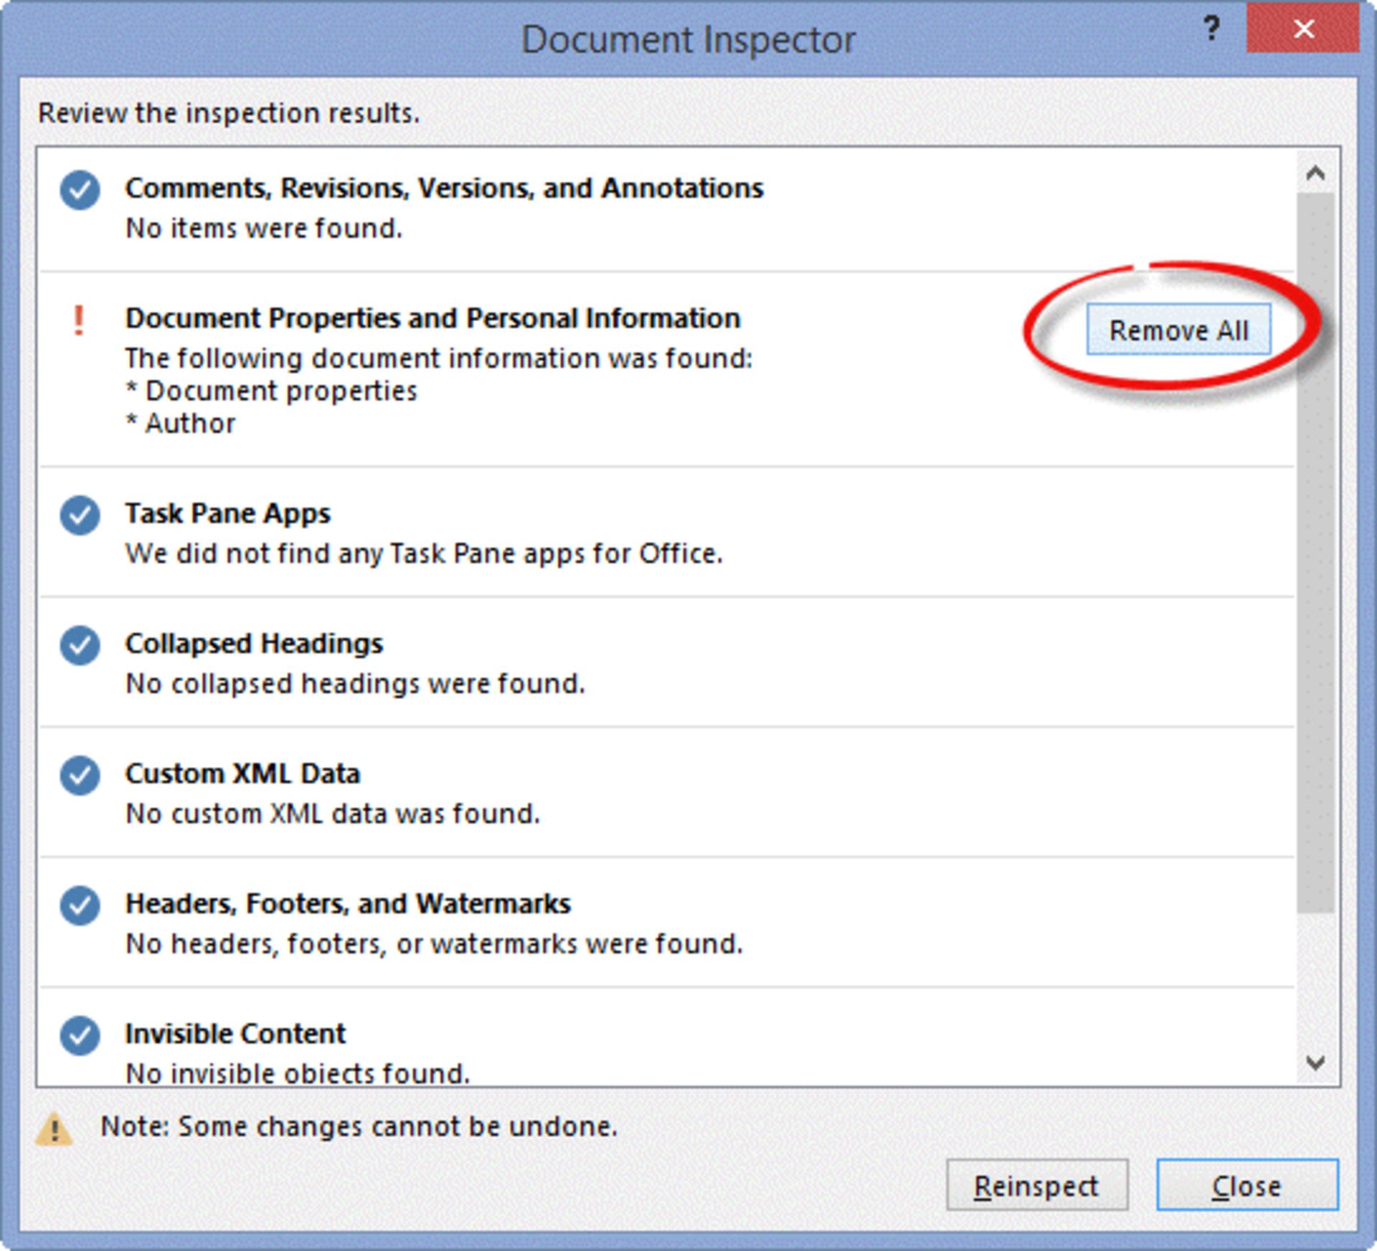Click the red exclamation icon for Document Properties

[x=79, y=320]
